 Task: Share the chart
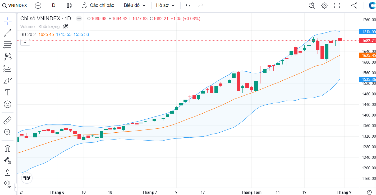click(354, 5)
